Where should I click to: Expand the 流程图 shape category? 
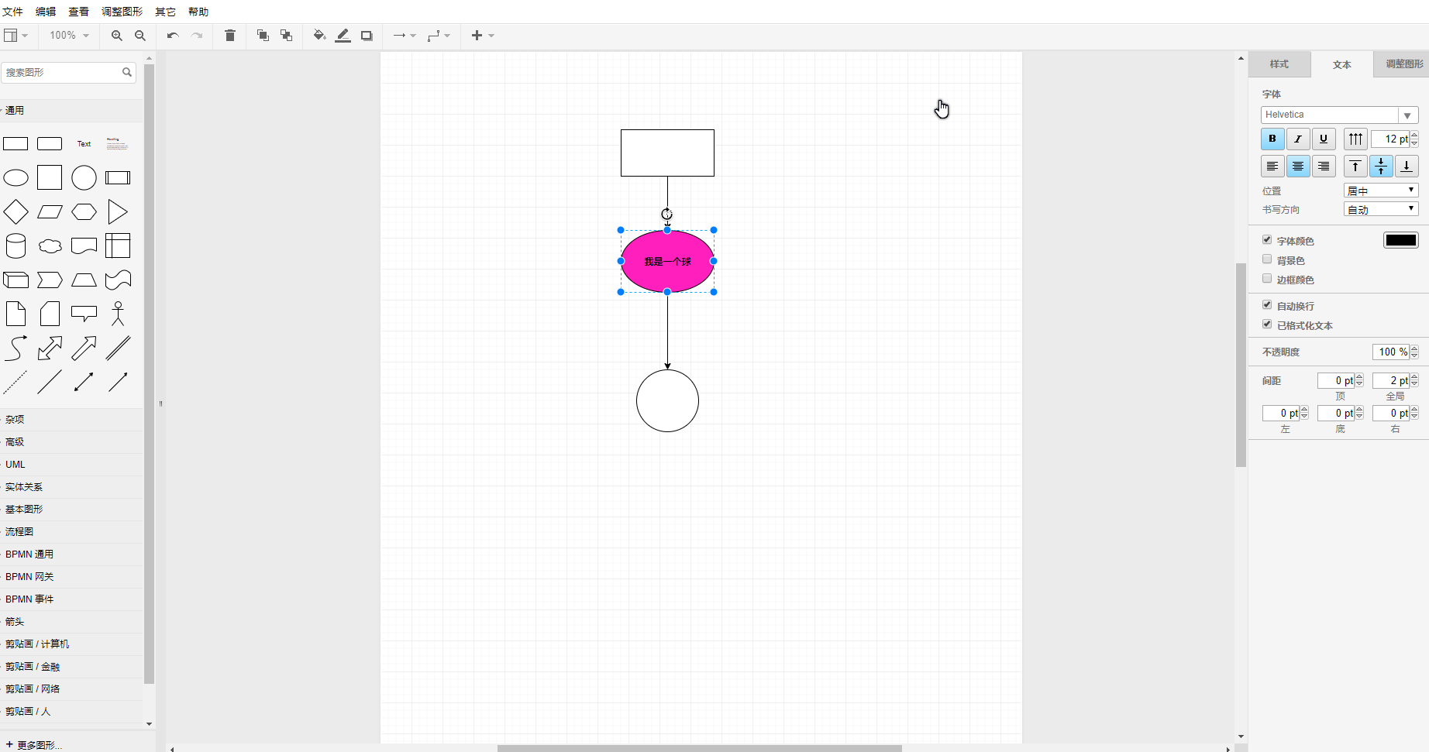click(71, 532)
